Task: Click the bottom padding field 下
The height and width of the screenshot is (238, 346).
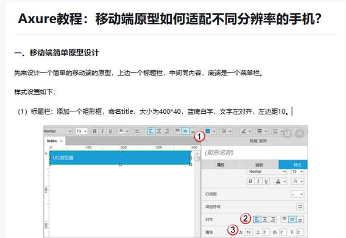Action: pos(300,232)
